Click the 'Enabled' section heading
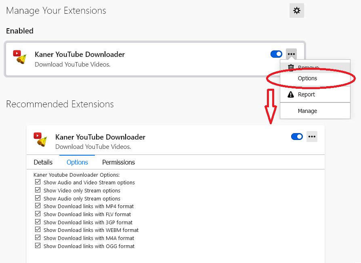 click(20, 31)
